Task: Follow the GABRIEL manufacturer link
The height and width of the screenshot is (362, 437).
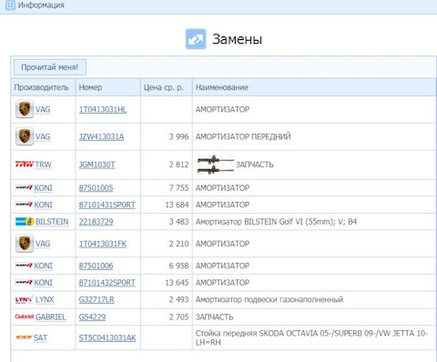Action: click(x=51, y=317)
